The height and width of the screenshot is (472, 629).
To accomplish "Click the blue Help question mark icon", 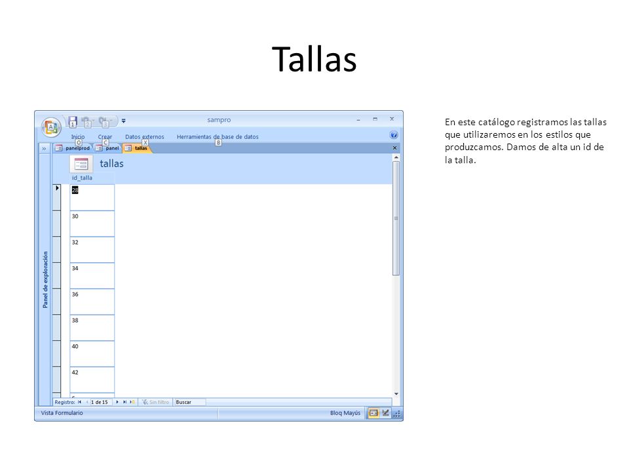I will 394,135.
